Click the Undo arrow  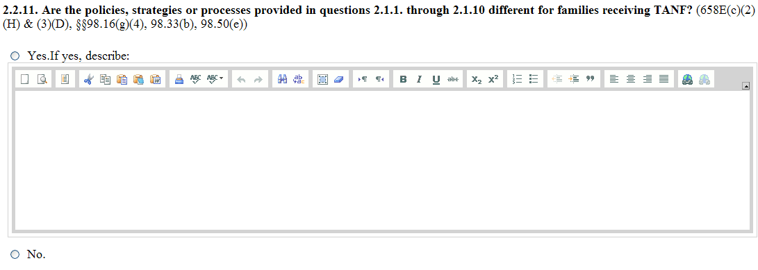click(241, 79)
